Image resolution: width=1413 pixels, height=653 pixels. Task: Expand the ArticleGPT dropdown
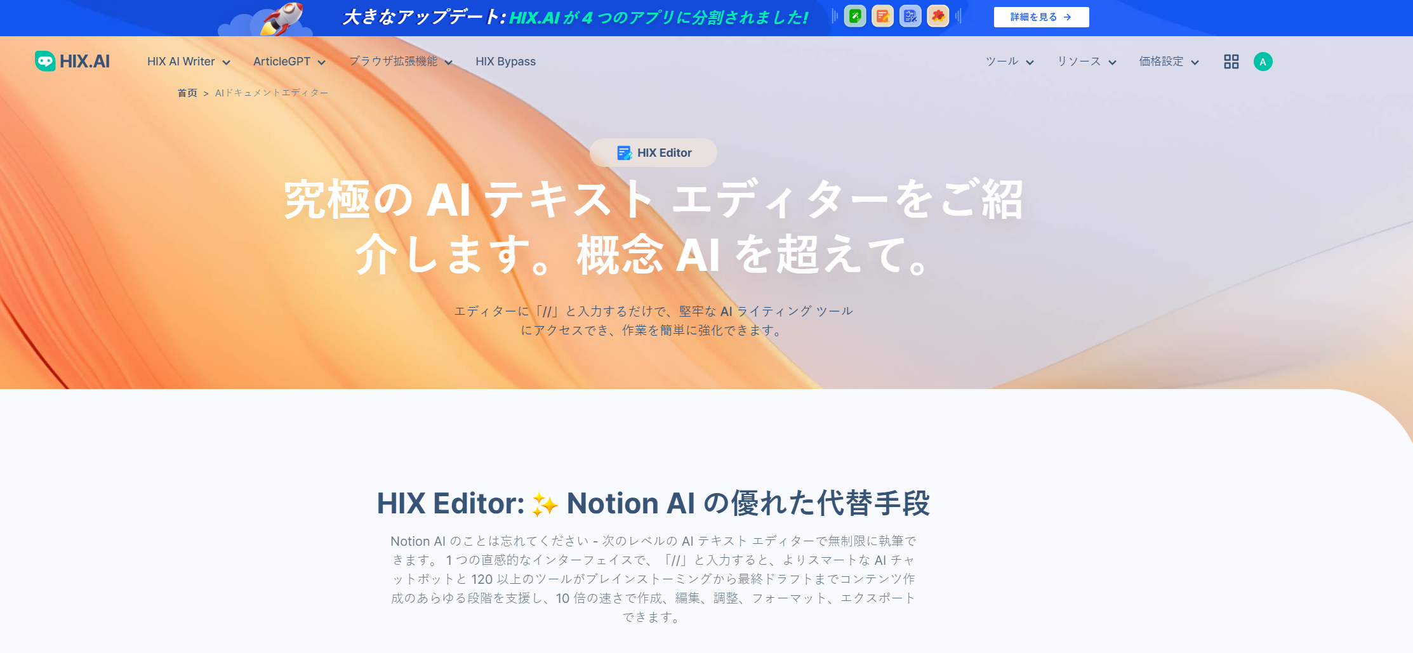pyautogui.click(x=289, y=62)
